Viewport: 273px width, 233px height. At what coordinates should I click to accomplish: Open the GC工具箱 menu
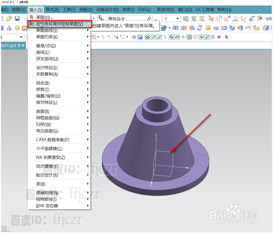pos(204,10)
